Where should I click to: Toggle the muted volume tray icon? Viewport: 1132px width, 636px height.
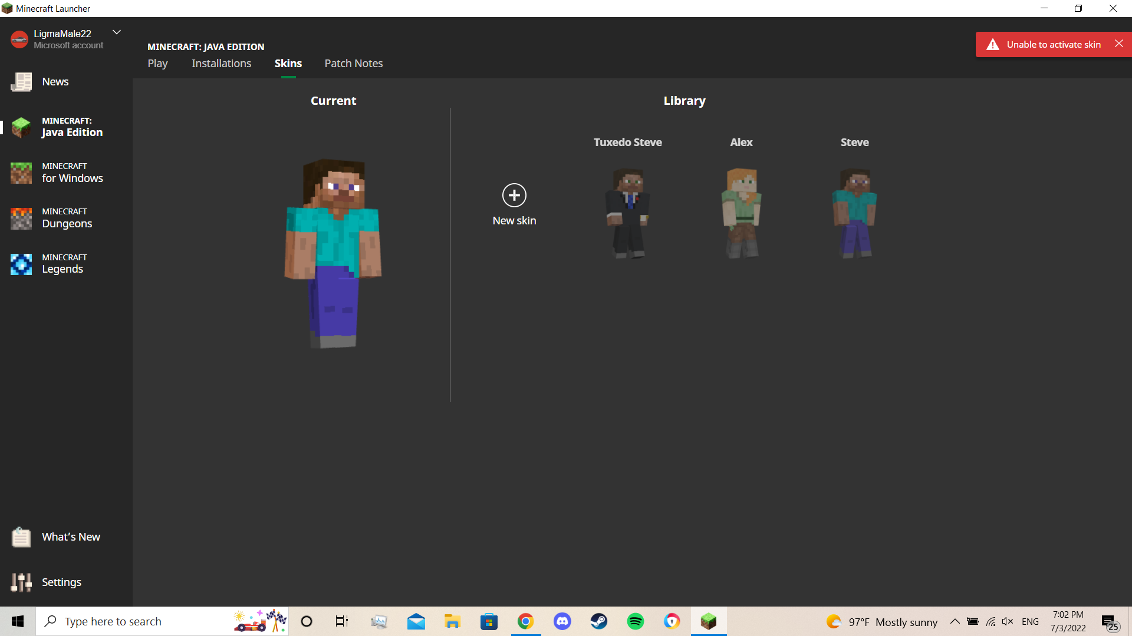1008,622
